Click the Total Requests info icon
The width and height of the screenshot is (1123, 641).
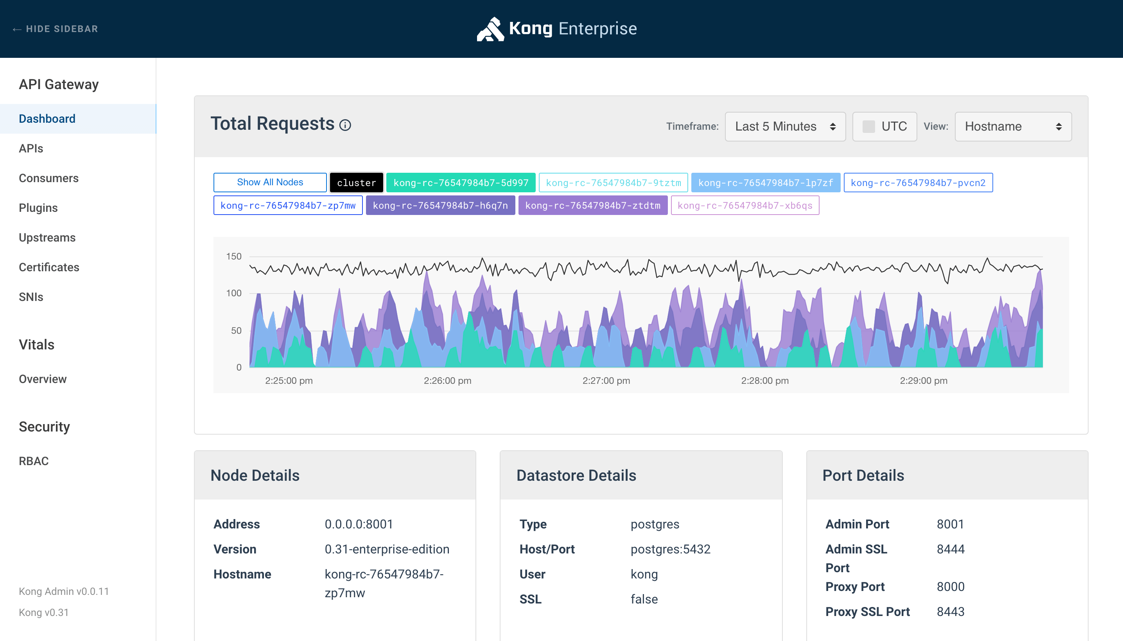(345, 125)
